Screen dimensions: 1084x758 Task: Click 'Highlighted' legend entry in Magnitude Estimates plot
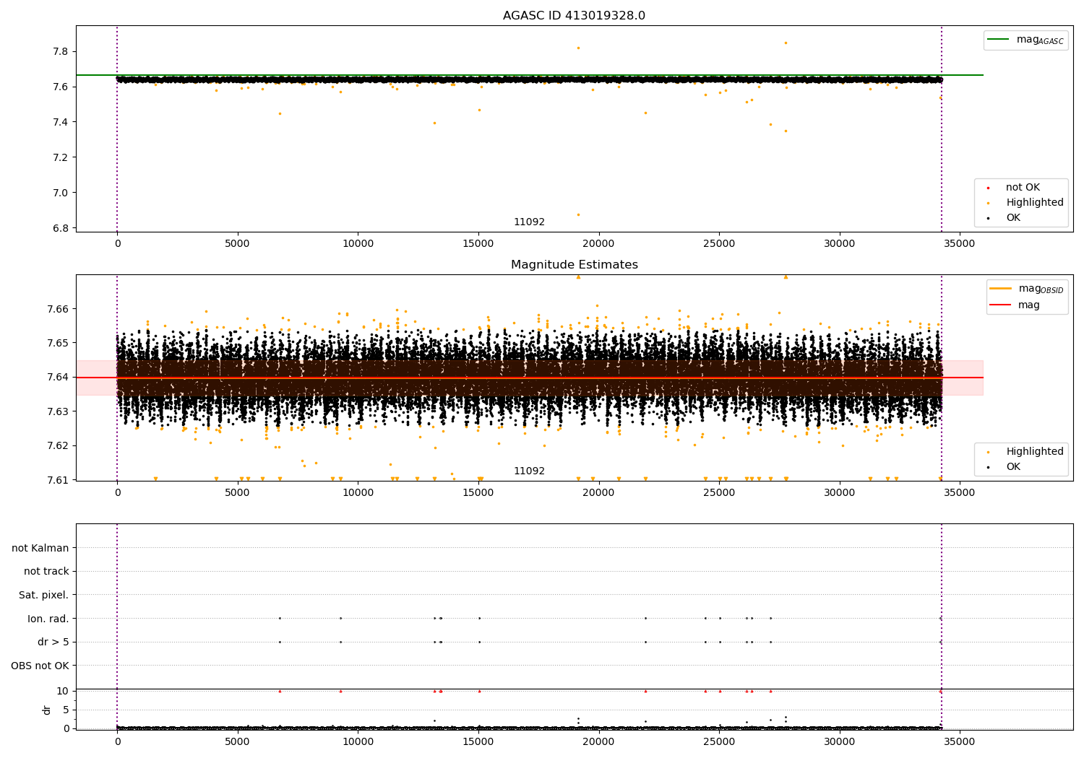tap(1034, 452)
